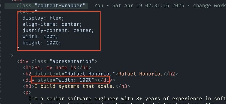Click the closing quote of the style attribute
Image resolution: width=226 pixels, height=104 pixels.
[18, 48]
